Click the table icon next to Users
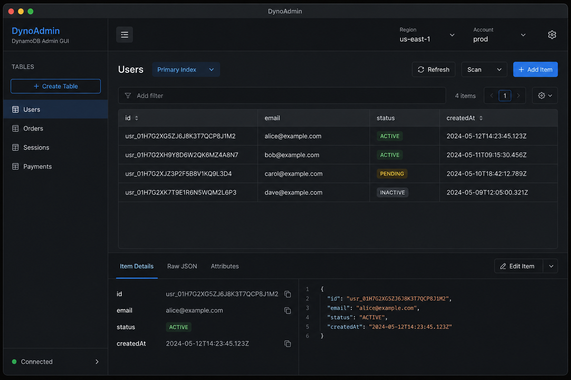 15,109
